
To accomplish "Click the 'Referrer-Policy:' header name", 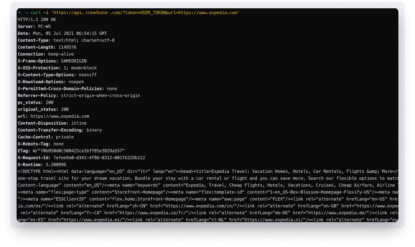I will pyautogui.click(x=38, y=95).
